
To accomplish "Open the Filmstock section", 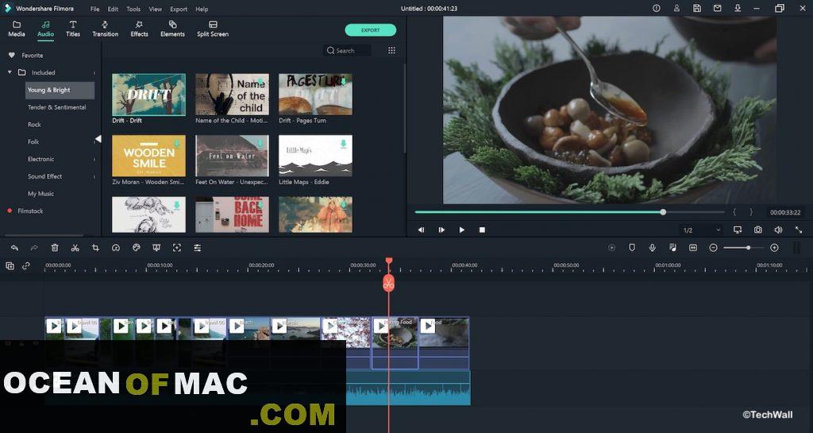I will [30, 211].
